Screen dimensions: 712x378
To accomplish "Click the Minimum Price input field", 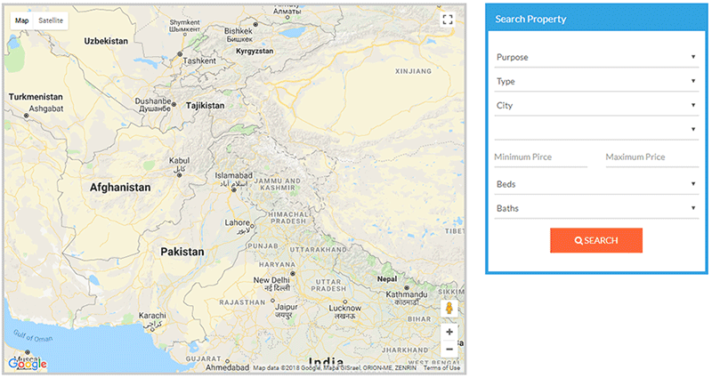I will click(x=540, y=157).
